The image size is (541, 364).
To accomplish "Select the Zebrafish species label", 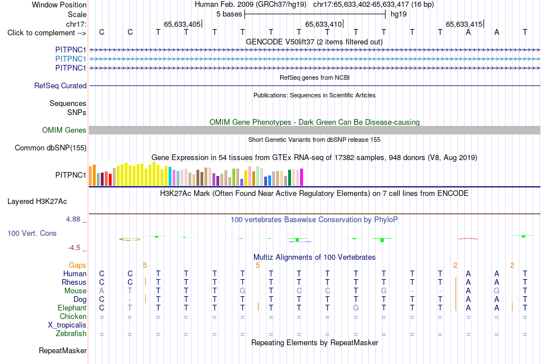I will click(x=71, y=333).
